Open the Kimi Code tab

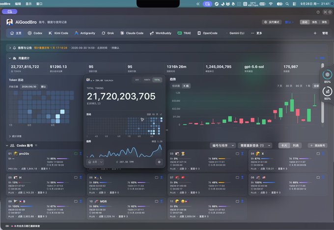pos(58,33)
